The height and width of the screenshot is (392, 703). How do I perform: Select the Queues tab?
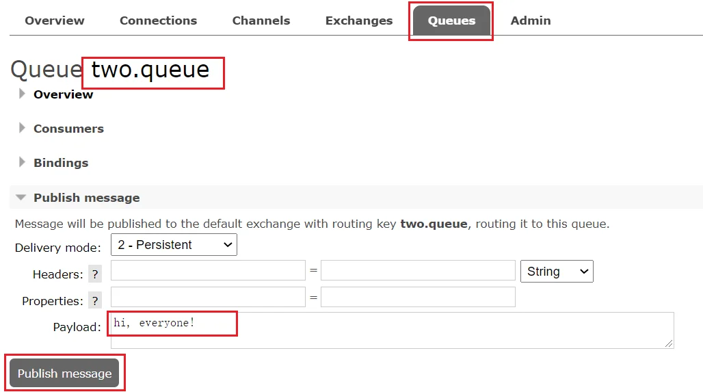[x=451, y=21]
